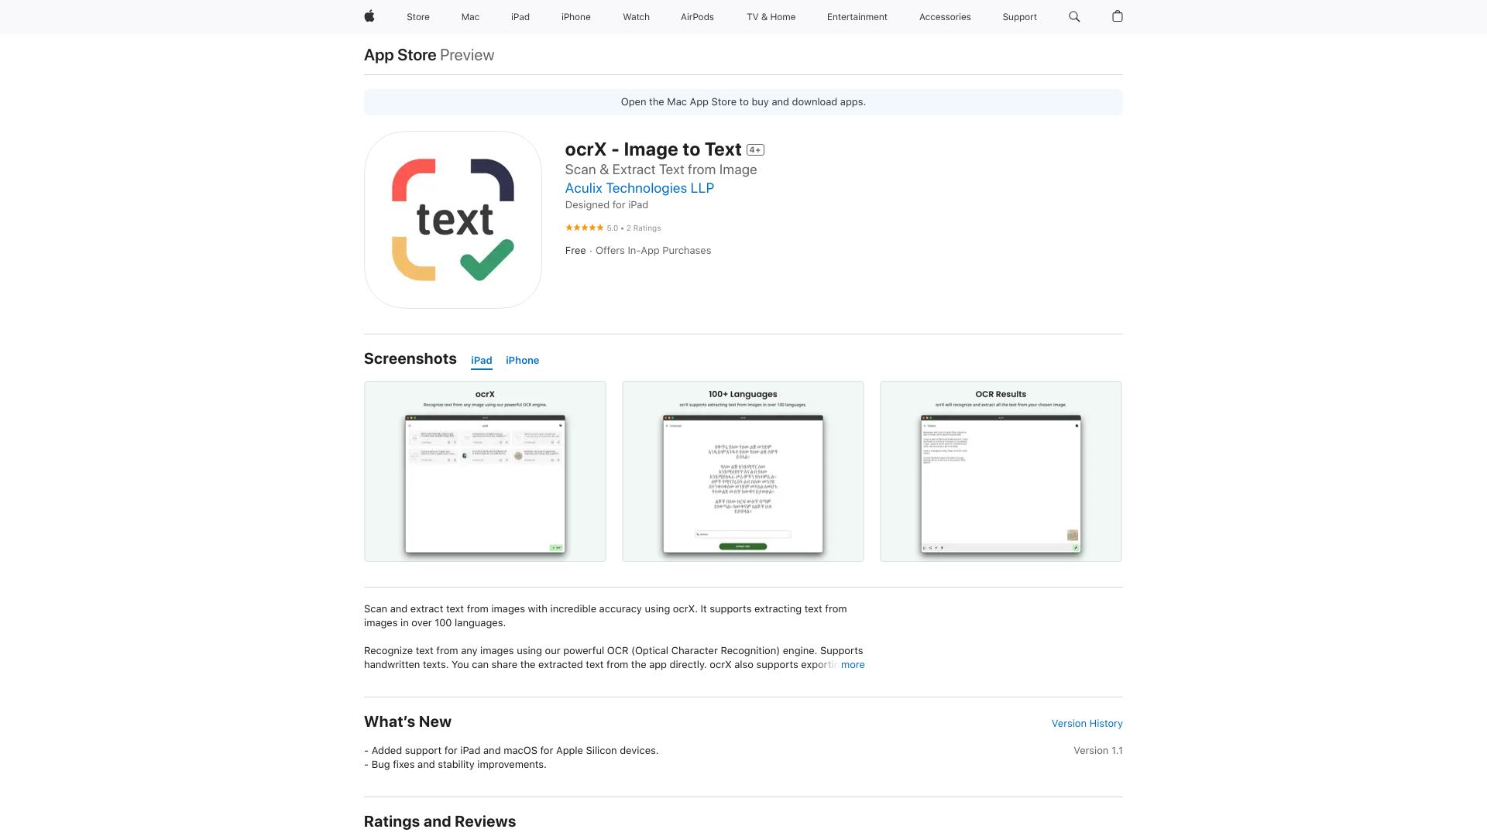Select the iPad screenshots tab
Screen dimensions: 1487x836
tap(481, 359)
